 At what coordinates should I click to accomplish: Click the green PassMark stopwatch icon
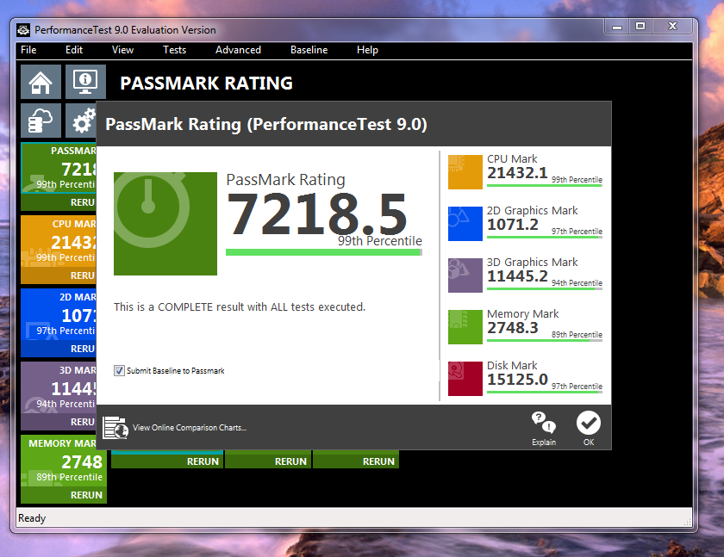(165, 224)
